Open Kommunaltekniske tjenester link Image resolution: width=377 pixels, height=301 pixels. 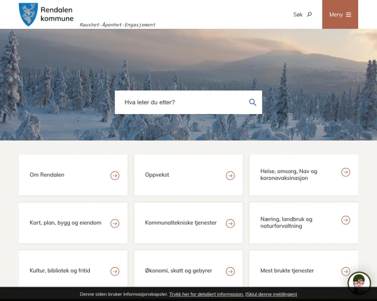(x=181, y=223)
